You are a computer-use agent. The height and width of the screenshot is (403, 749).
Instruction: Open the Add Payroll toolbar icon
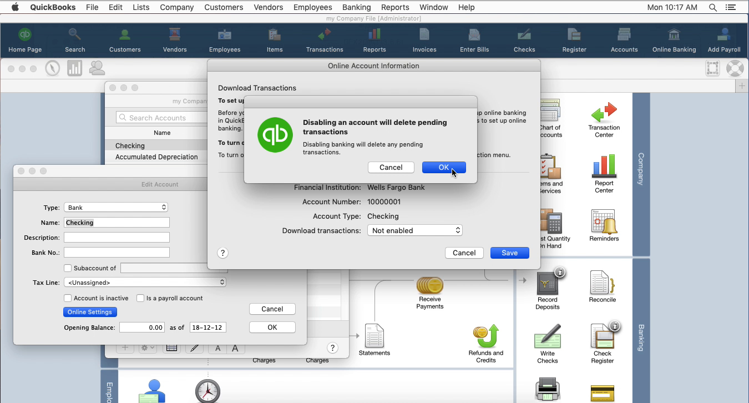coord(724,40)
